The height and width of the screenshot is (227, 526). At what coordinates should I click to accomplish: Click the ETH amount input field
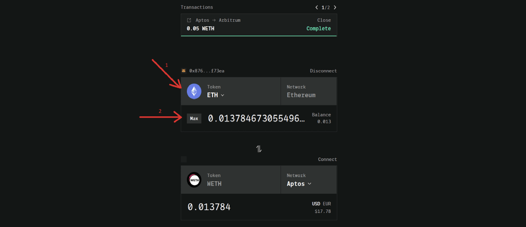tap(256, 118)
